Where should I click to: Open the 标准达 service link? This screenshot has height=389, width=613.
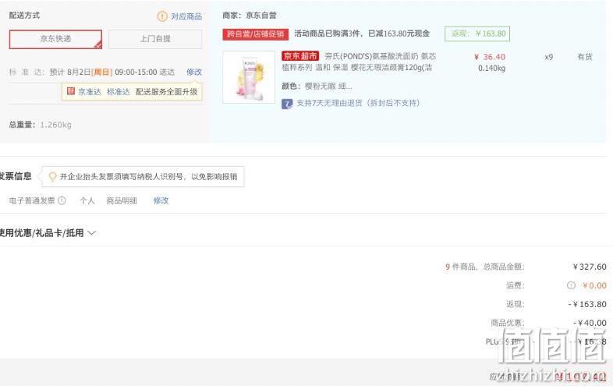[118, 91]
